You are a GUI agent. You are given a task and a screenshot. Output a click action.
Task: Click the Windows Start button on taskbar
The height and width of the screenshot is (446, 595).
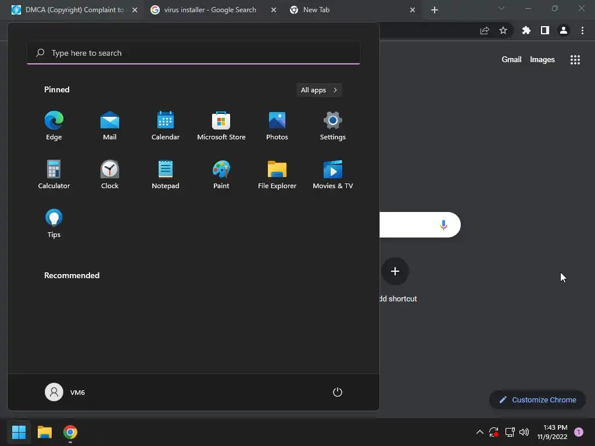(x=19, y=432)
